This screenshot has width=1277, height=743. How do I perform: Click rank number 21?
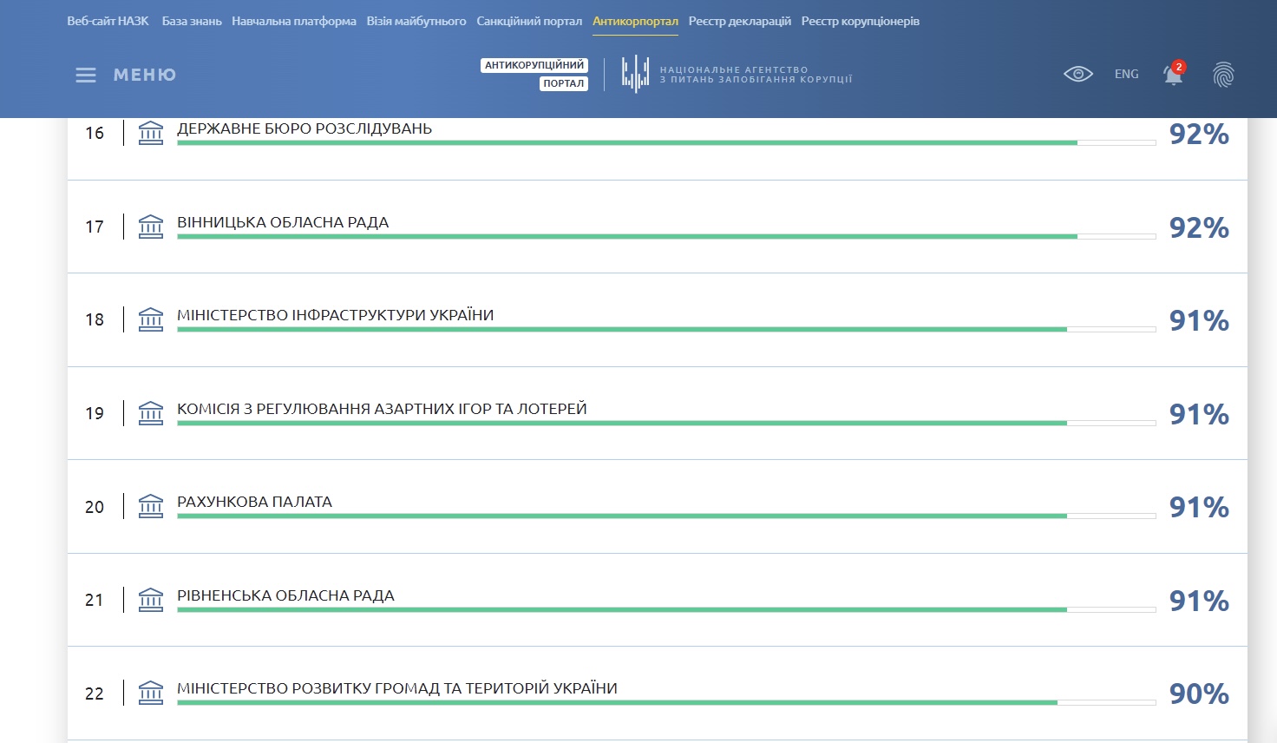pos(95,600)
